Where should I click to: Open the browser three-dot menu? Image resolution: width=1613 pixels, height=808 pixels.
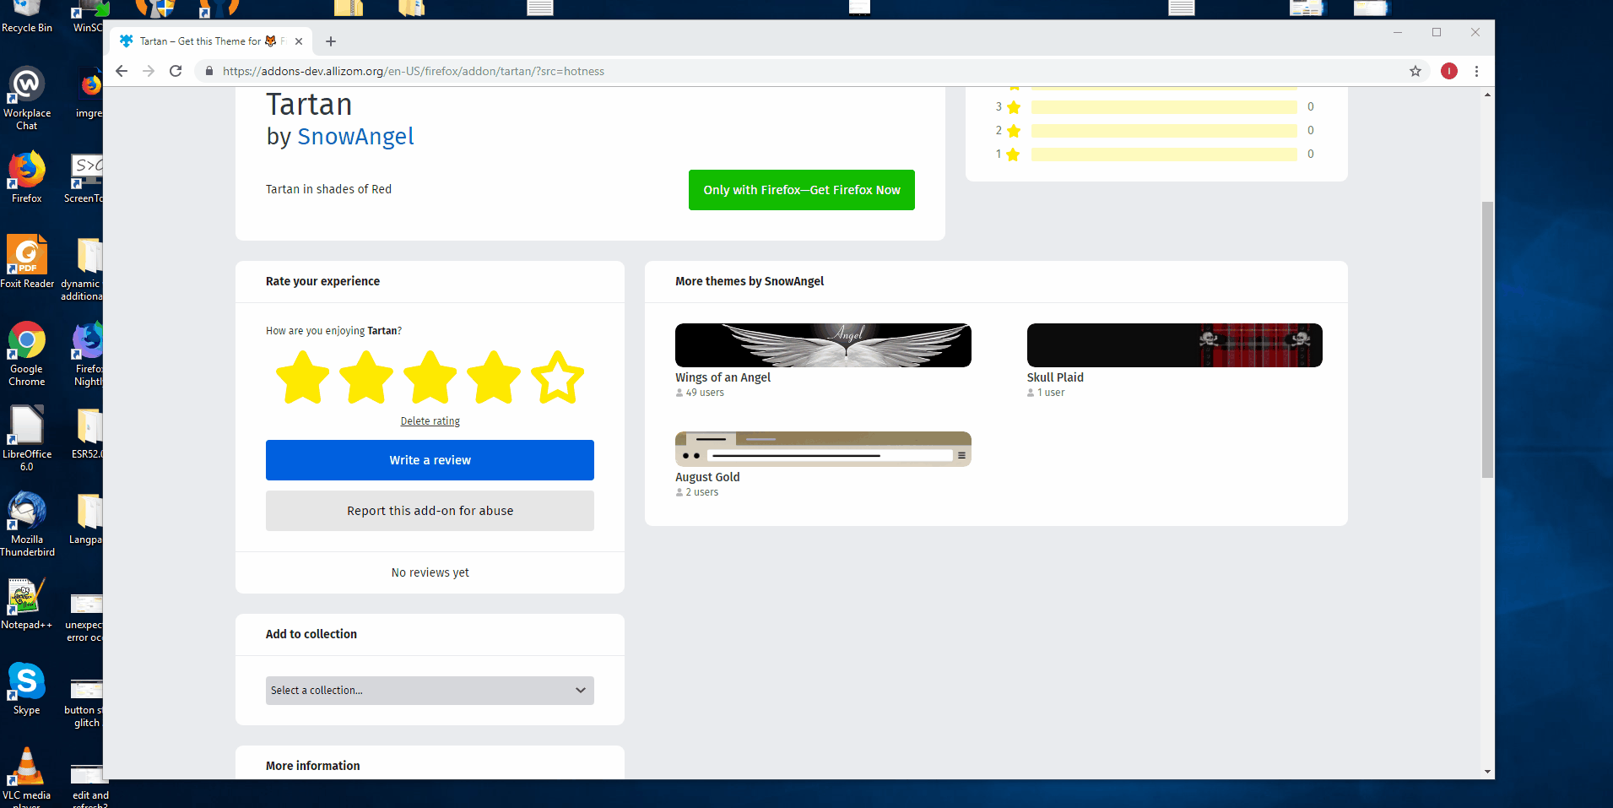1476,71
